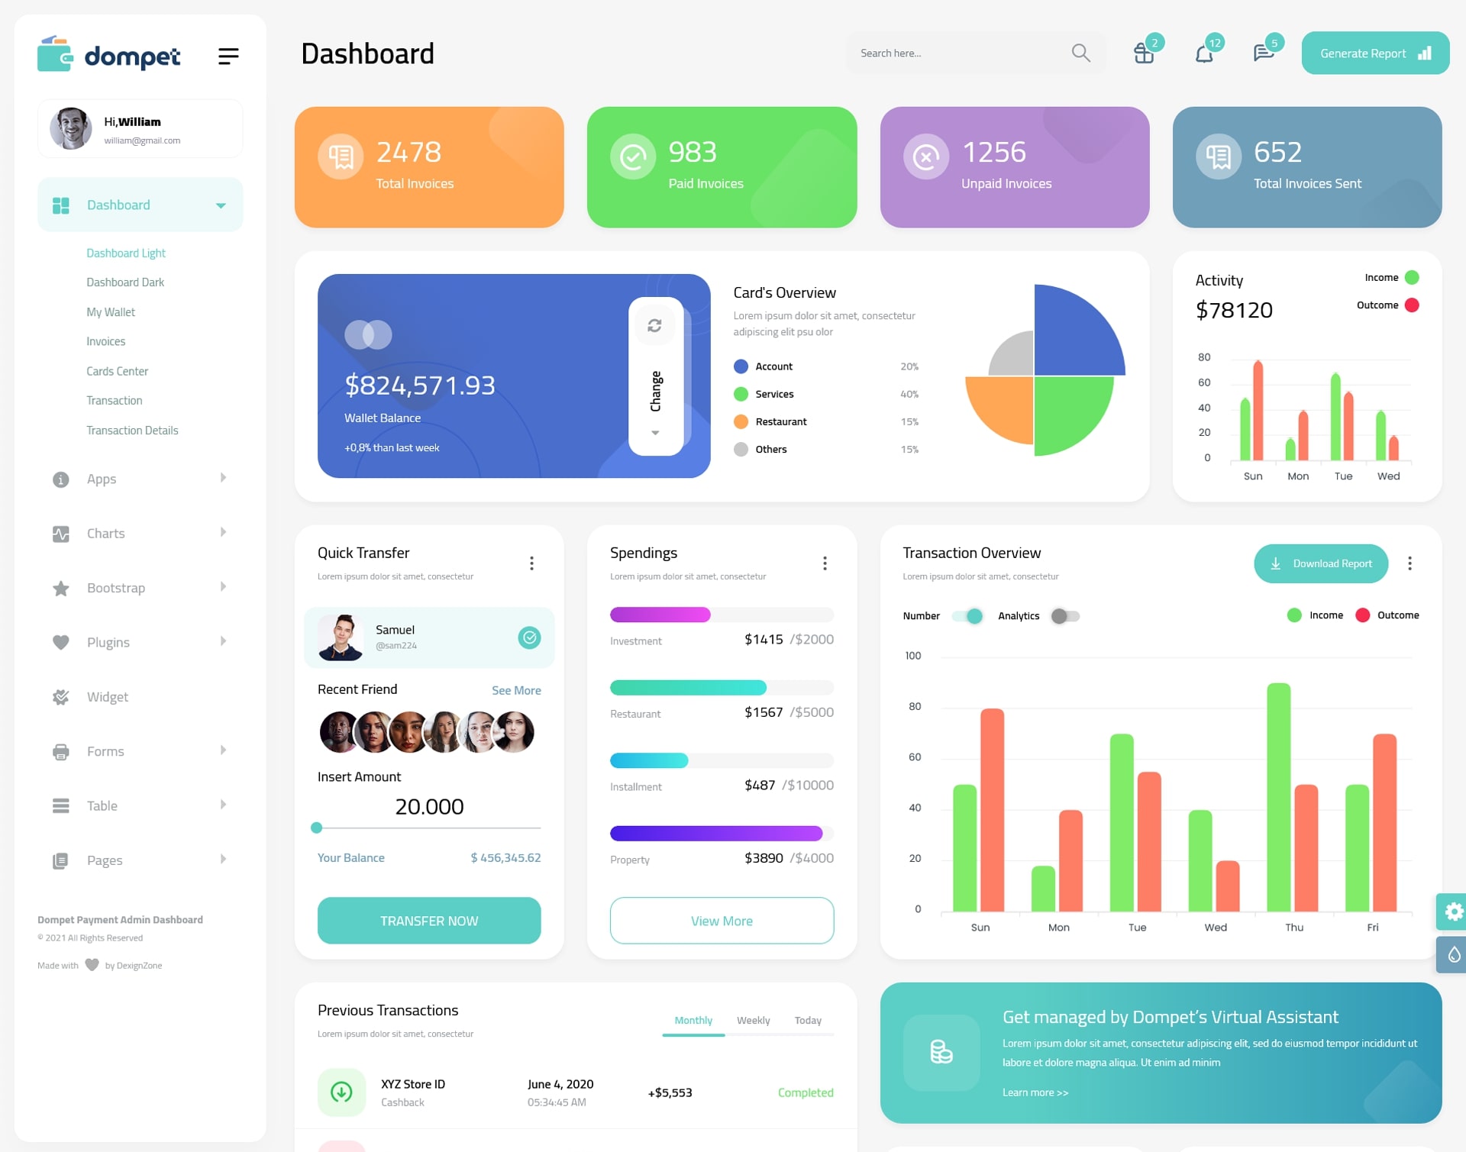Toggle the Analytics switch in Transaction Overview
This screenshot has height=1152, width=1466.
click(x=1064, y=615)
